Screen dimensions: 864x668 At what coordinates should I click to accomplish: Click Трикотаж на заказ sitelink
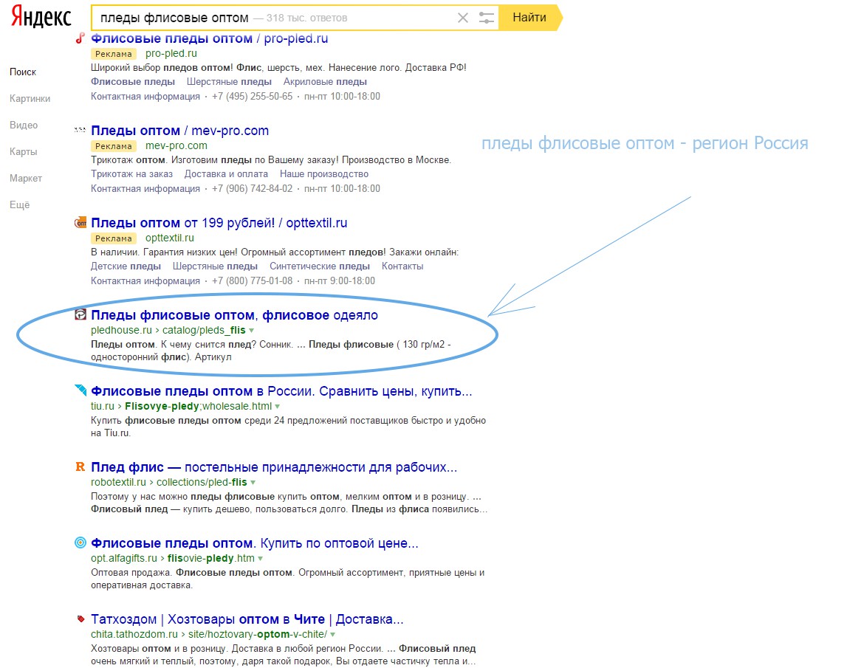pyautogui.click(x=131, y=174)
